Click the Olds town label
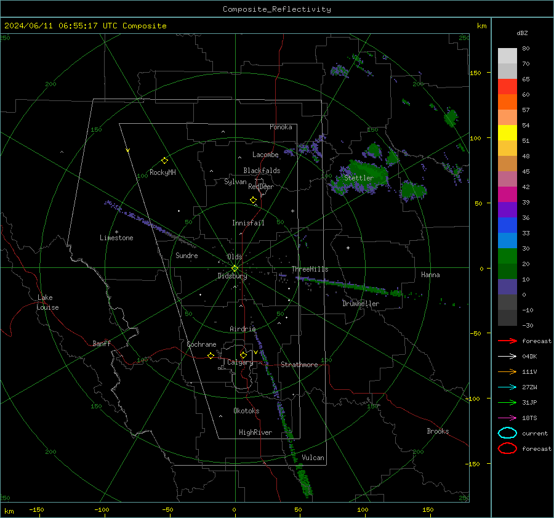 click(235, 257)
